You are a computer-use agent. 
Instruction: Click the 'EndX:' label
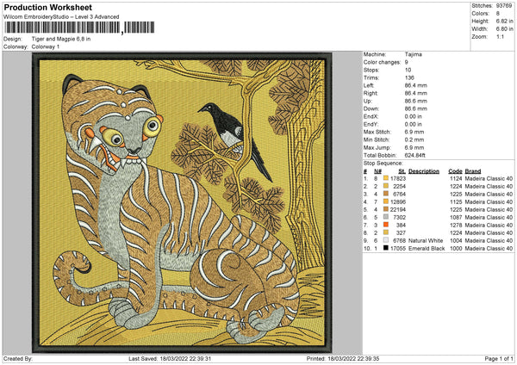click(x=371, y=116)
